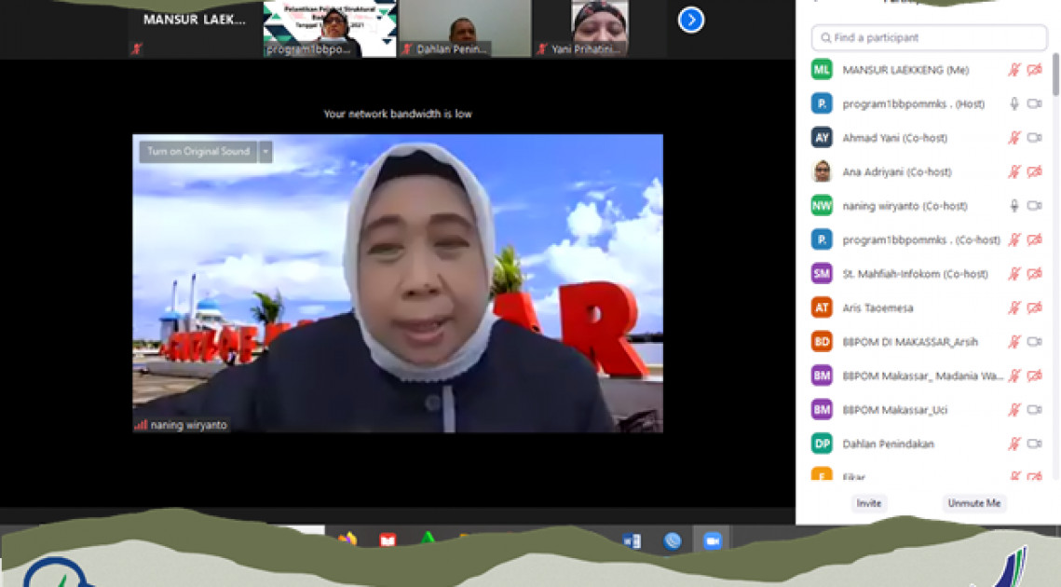Screen dimensions: 1061x587
Task: Click the SM avatar of St. Mahfiah-Infokom
Action: [822, 274]
